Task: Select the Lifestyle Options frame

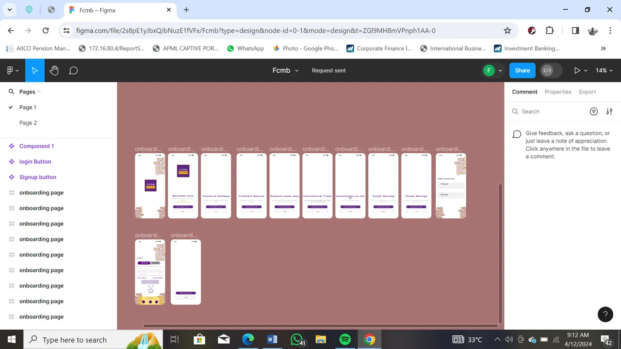Action: click(252, 186)
